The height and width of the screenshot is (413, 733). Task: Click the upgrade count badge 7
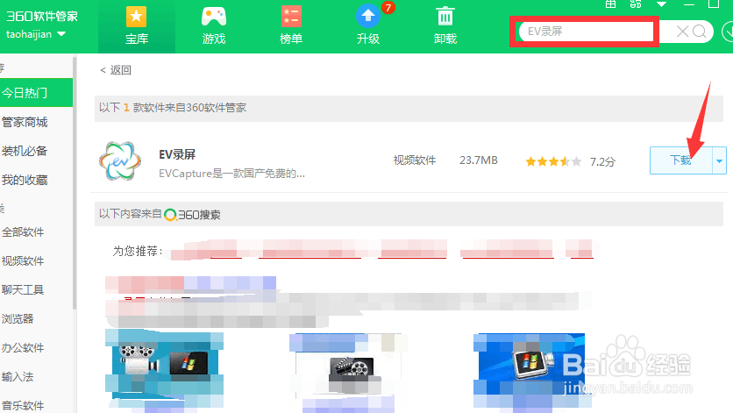[388, 8]
